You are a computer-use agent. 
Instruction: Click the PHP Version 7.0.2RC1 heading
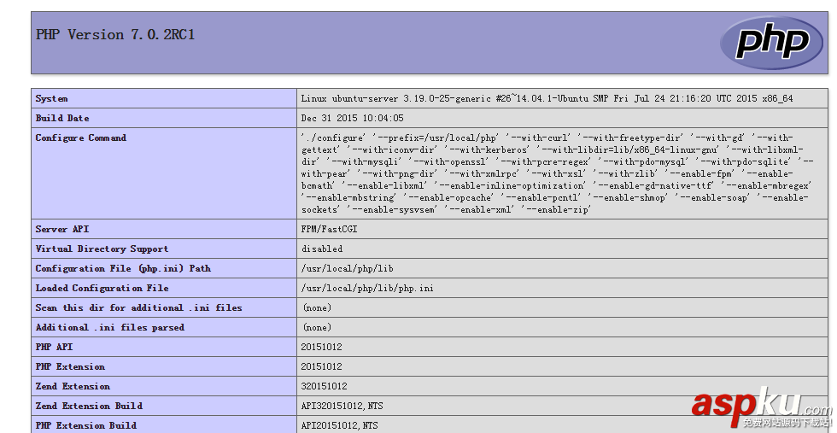[x=115, y=35]
